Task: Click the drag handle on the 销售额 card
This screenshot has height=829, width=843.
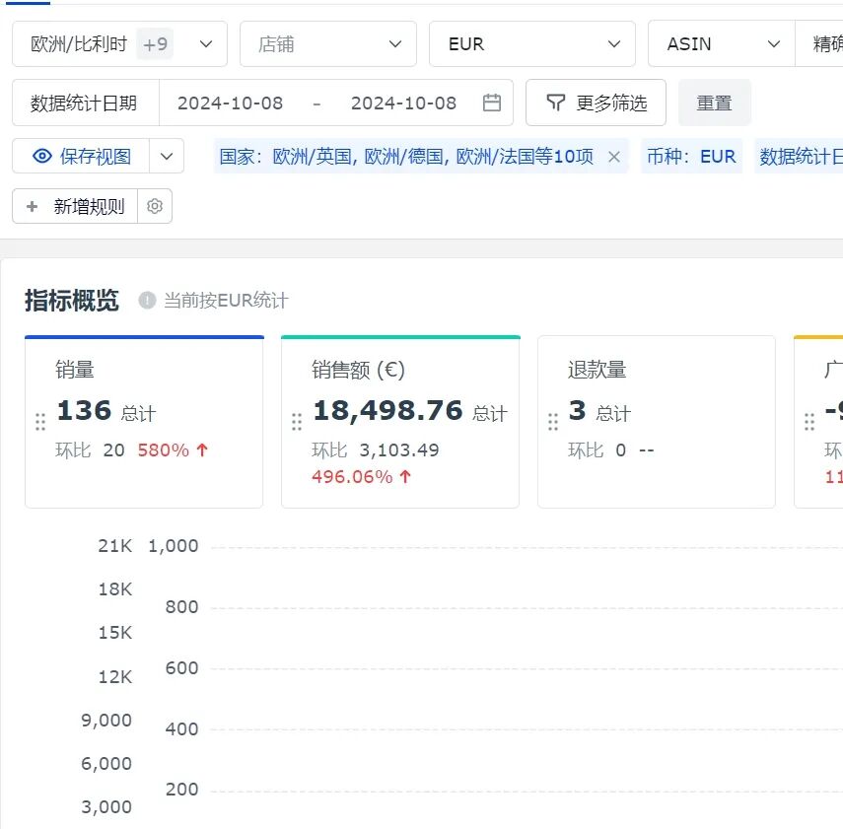Action: 297,420
